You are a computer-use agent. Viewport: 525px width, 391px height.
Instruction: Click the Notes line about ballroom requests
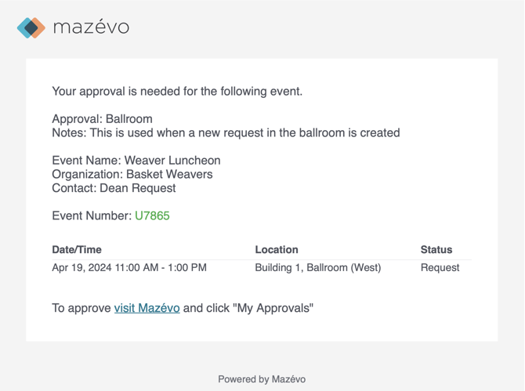[x=226, y=133]
